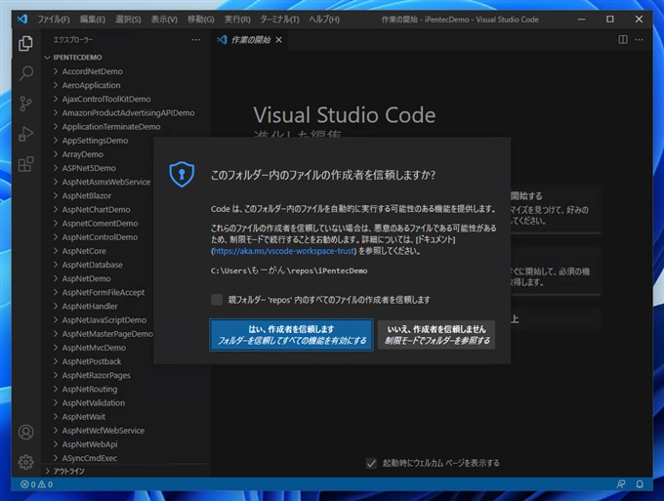Open the Source Control view icon

25,104
